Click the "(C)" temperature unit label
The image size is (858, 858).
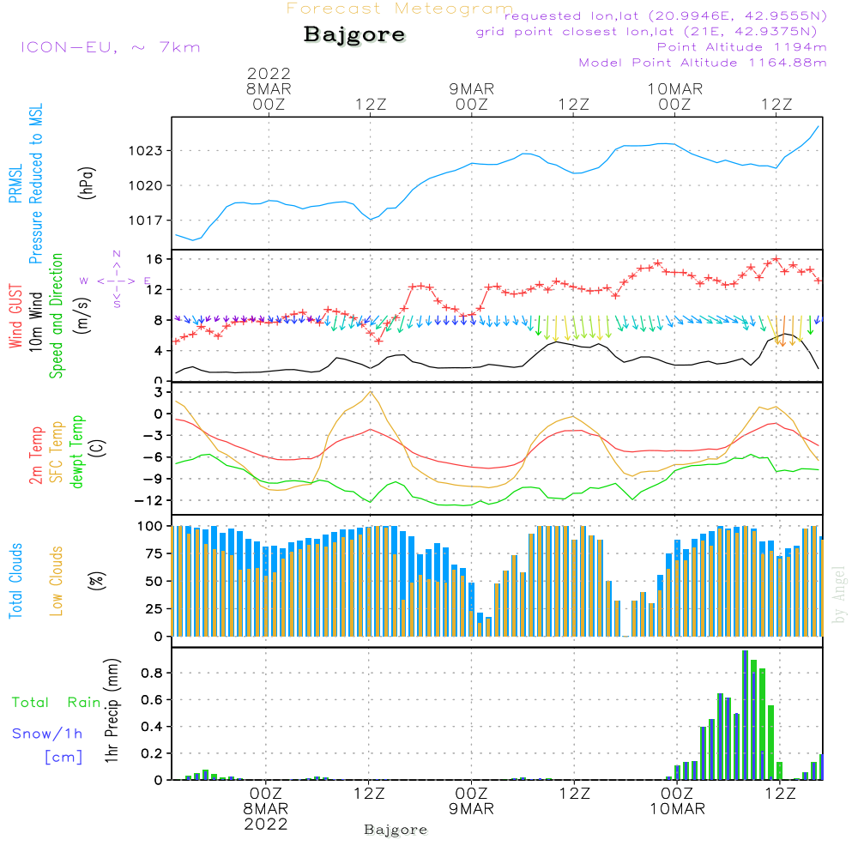[x=98, y=449]
